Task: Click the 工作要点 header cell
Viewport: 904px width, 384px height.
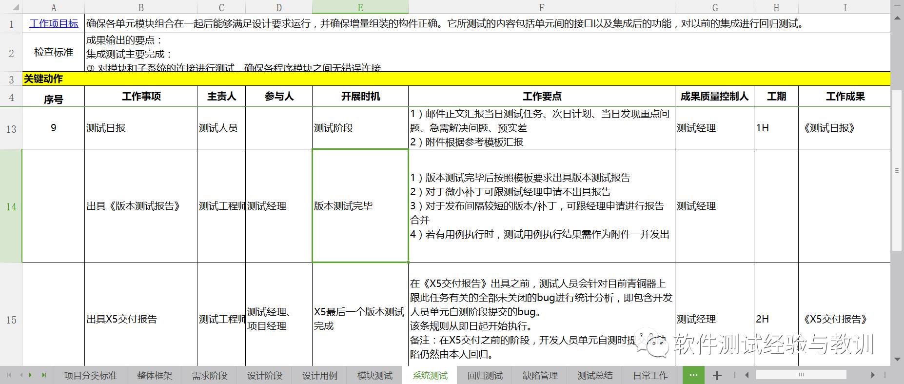Action: click(x=542, y=97)
